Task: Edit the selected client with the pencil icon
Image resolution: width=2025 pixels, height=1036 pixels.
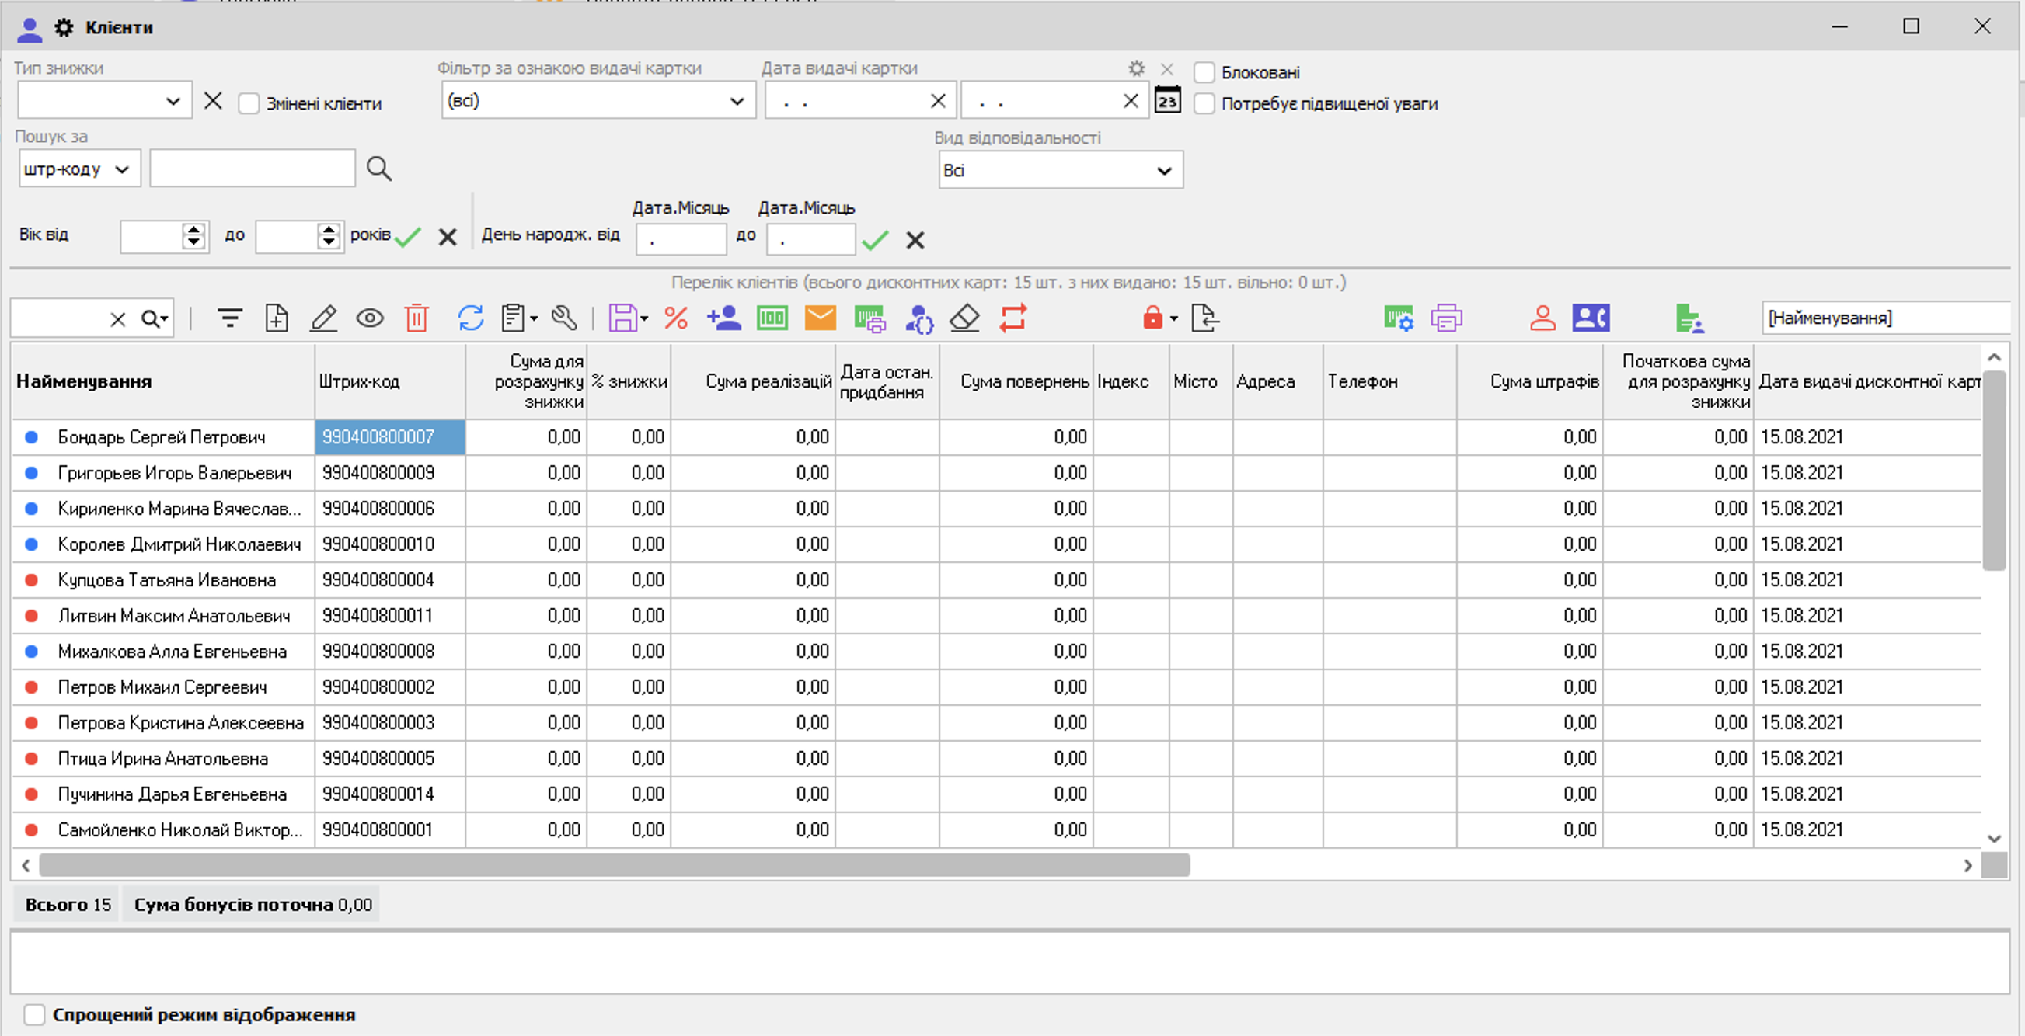Action: [x=323, y=318]
